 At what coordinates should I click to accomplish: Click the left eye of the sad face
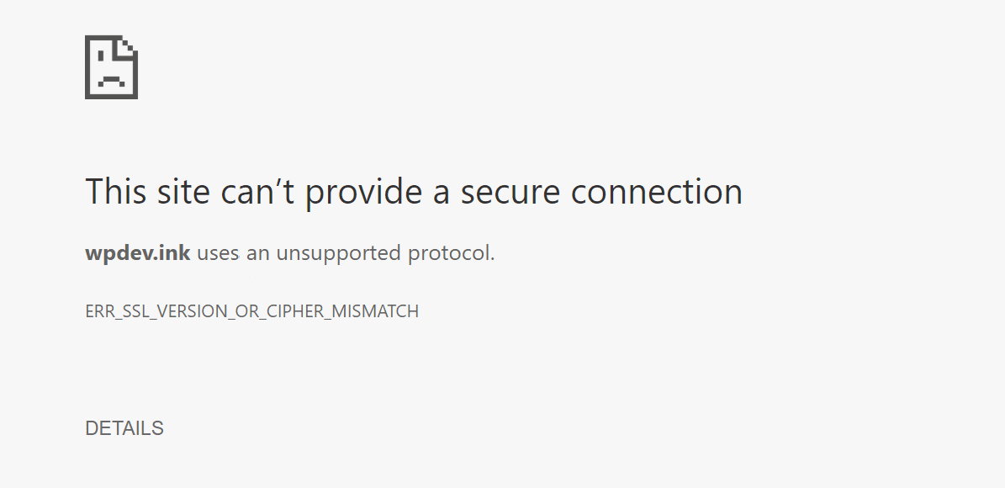coord(101,56)
